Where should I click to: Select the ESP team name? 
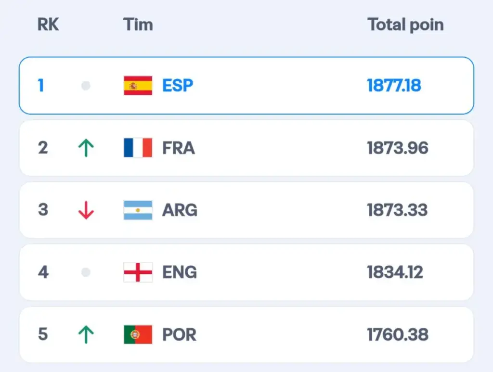178,86
